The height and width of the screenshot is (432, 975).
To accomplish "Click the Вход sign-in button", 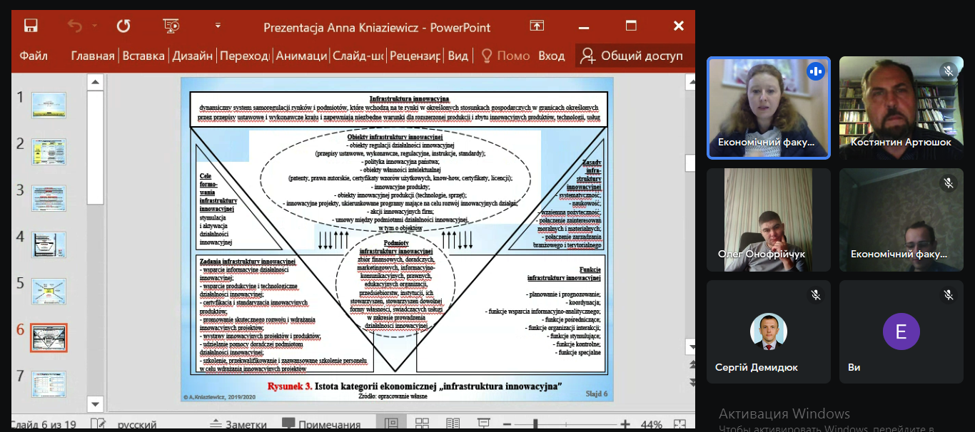I will [x=551, y=56].
